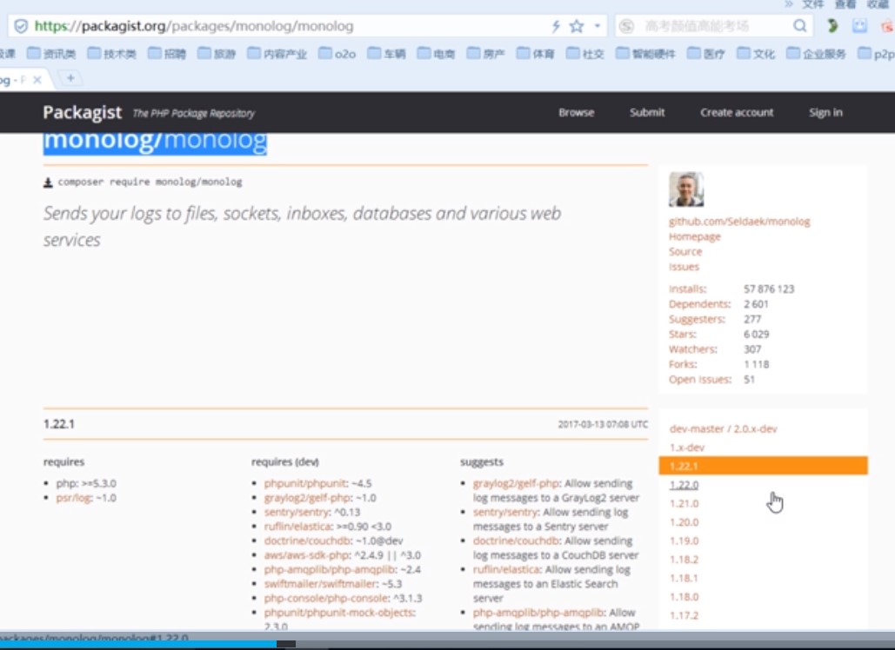Open the Source link

[x=685, y=251]
